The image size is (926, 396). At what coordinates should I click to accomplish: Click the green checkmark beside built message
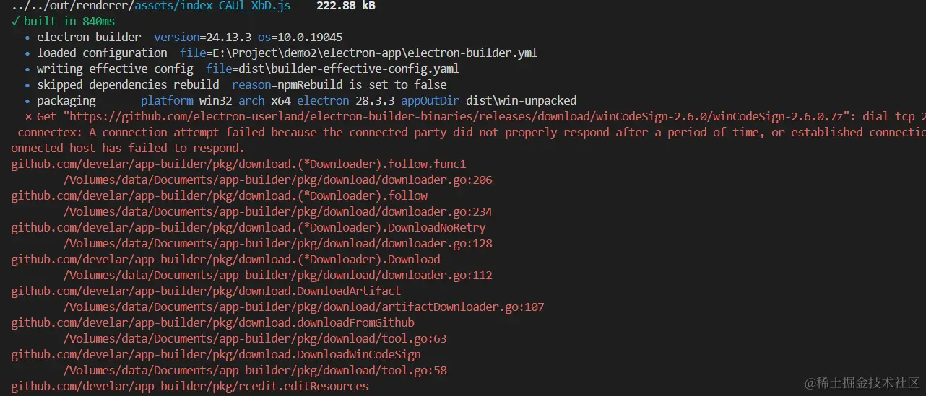(x=15, y=22)
